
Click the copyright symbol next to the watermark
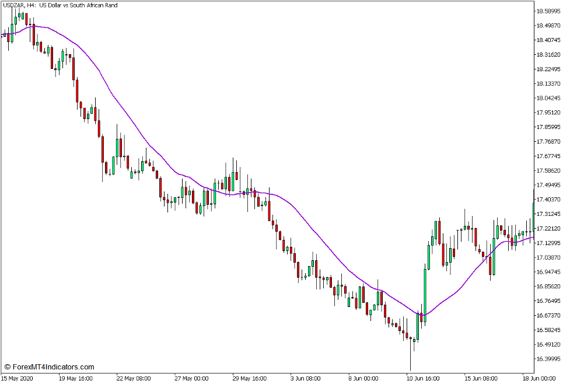pyautogui.click(x=6, y=366)
